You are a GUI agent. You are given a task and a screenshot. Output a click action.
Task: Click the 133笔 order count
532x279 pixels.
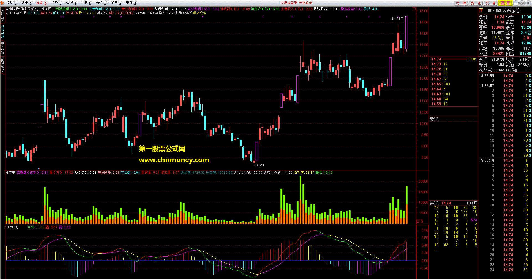[472, 203]
